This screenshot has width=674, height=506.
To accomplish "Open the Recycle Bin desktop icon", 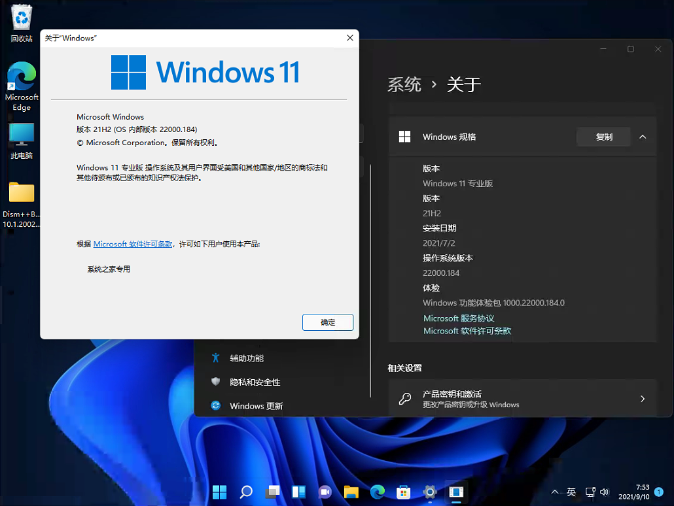I will pyautogui.click(x=22, y=24).
